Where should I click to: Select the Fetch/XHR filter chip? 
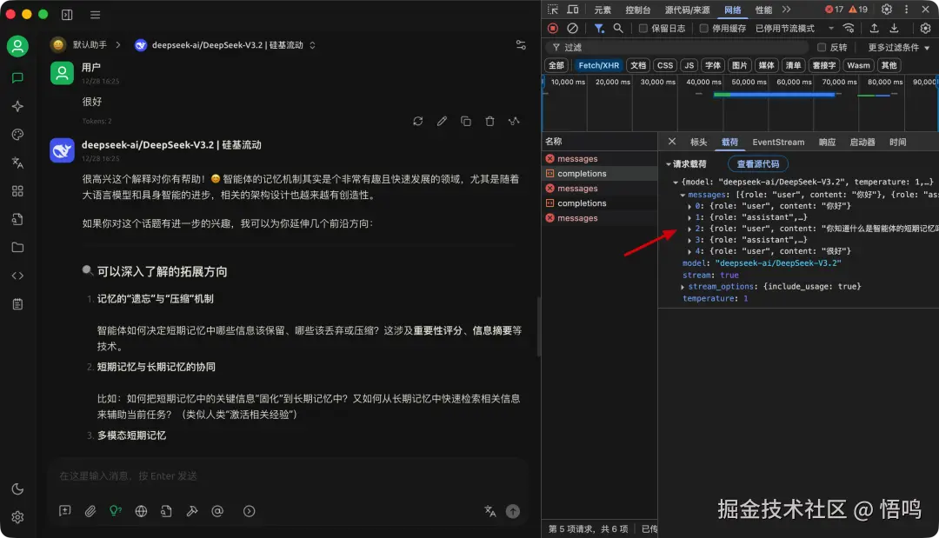598,65
